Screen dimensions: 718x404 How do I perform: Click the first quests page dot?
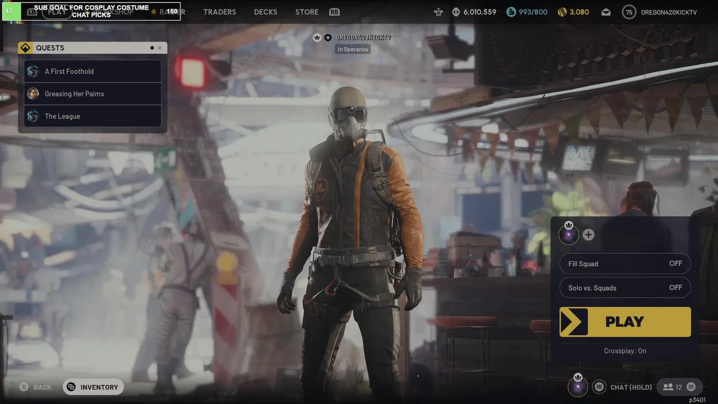(x=152, y=48)
